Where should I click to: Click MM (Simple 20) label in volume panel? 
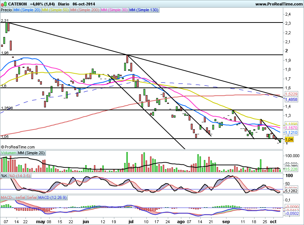[x=31, y=153]
